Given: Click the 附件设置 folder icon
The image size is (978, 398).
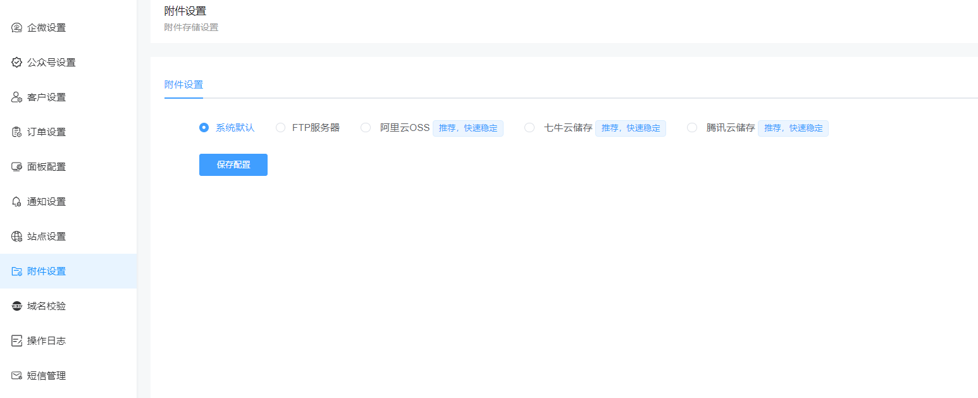Looking at the screenshot, I should coord(17,271).
